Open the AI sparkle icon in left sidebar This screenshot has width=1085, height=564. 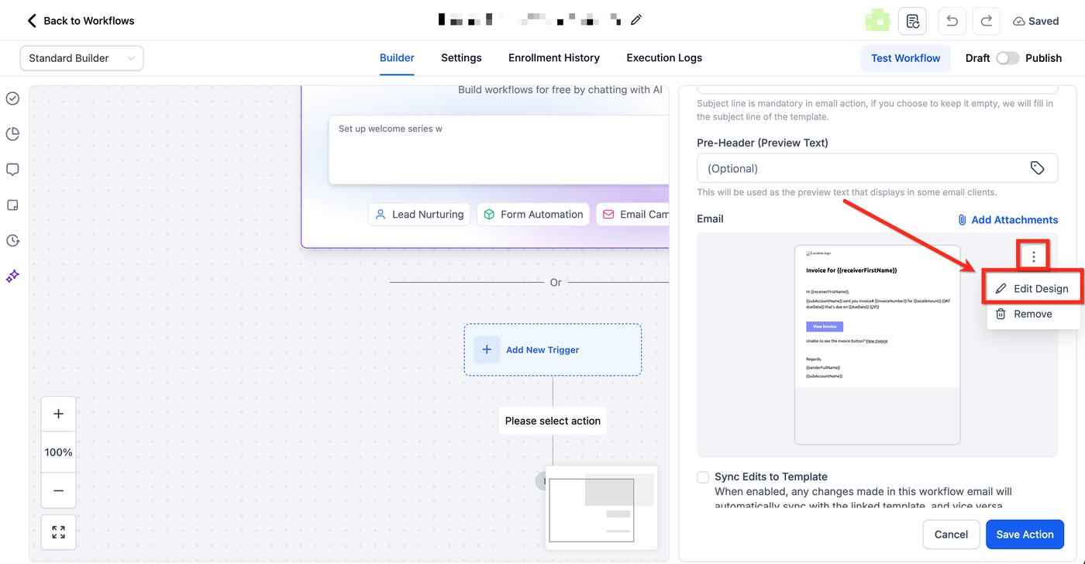coord(12,277)
